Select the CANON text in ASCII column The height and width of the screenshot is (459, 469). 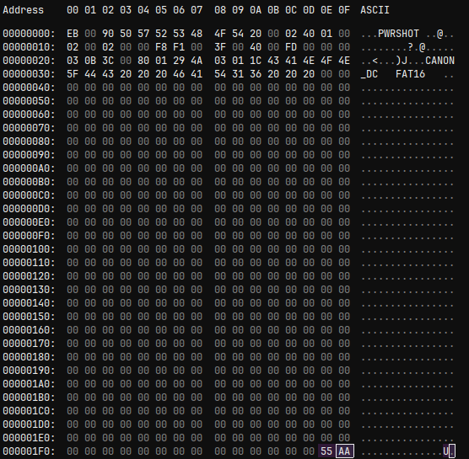pyautogui.click(x=439, y=61)
